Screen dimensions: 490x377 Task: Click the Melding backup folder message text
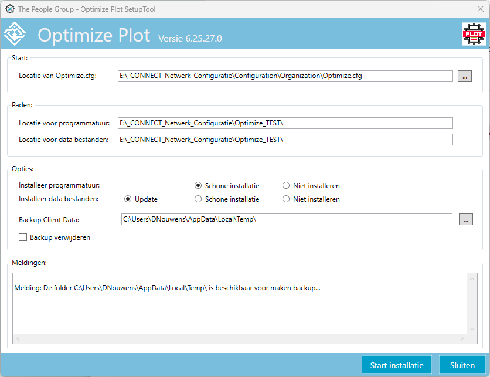[167, 288]
